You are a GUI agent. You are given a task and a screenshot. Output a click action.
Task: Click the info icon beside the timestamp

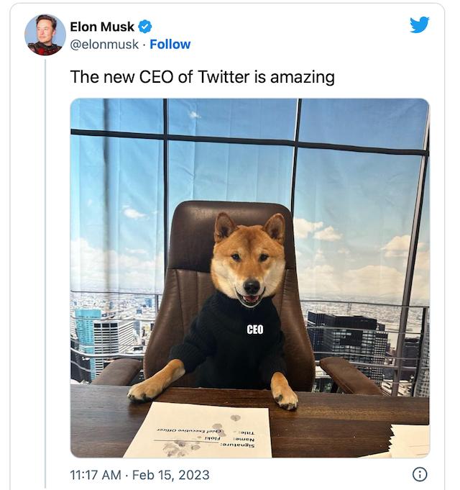pyautogui.click(x=420, y=473)
